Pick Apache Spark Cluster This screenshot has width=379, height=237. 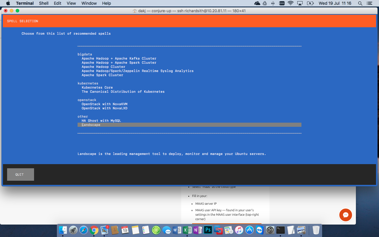tap(102, 75)
